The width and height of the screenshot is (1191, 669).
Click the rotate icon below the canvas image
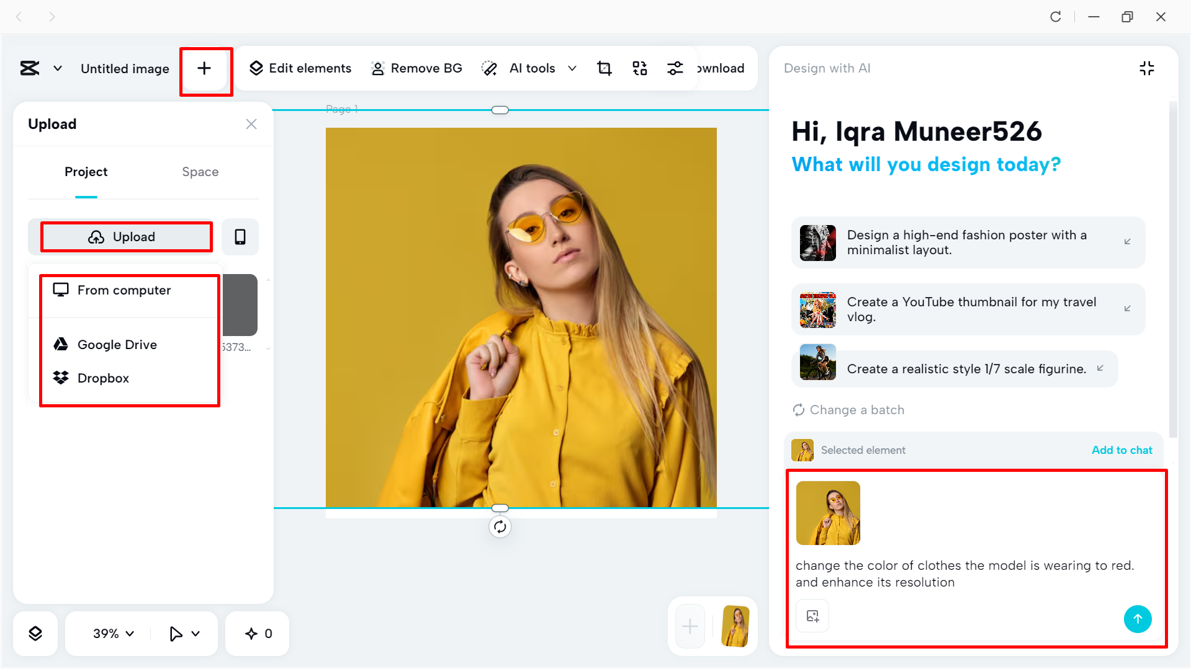tap(500, 527)
